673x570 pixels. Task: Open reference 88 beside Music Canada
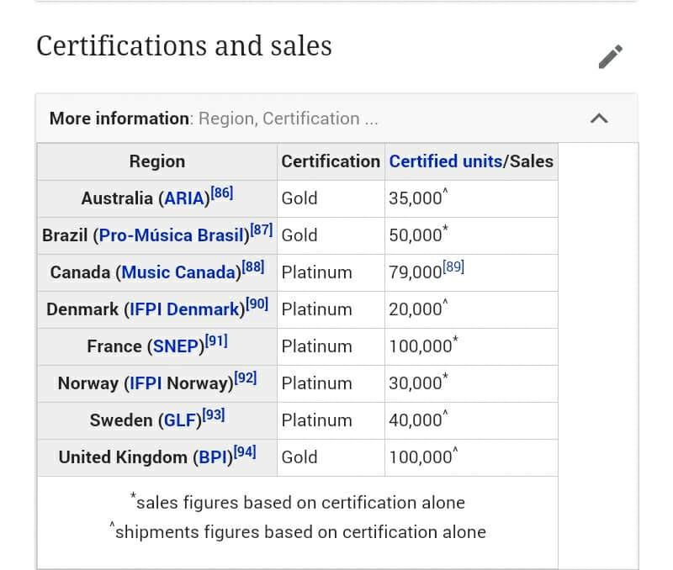pyautogui.click(x=253, y=267)
